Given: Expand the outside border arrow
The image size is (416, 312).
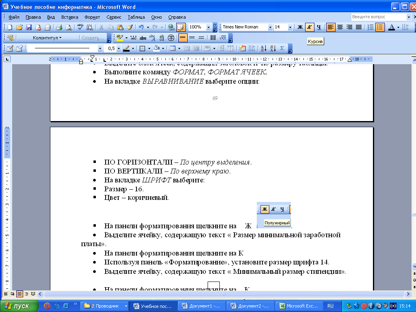Looking at the screenshot, I should point(149,48).
